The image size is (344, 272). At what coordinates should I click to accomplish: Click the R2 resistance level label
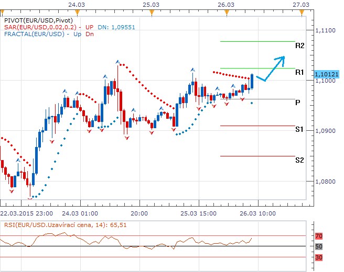(x=300, y=46)
